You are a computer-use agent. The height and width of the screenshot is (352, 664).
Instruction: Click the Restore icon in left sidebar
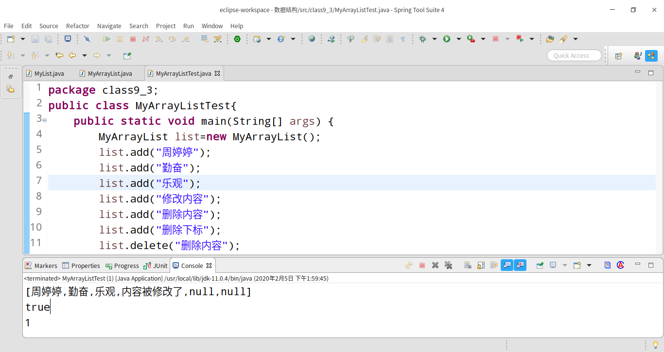pos(11,77)
